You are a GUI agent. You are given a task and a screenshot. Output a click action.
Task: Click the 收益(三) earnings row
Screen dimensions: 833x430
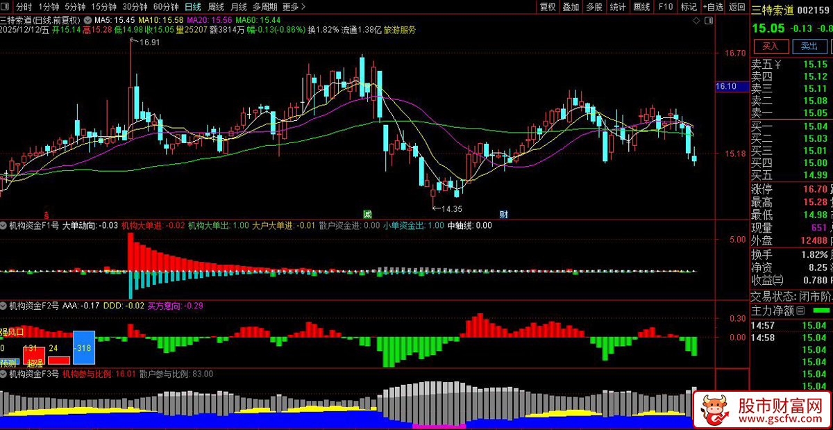pos(791,280)
